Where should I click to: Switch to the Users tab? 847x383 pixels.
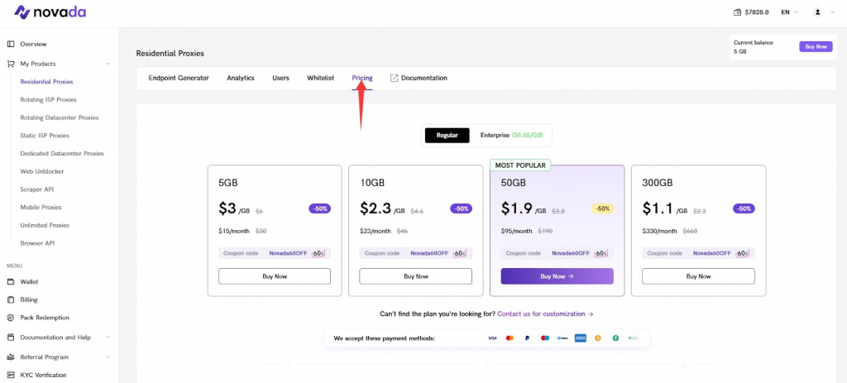pyautogui.click(x=280, y=78)
